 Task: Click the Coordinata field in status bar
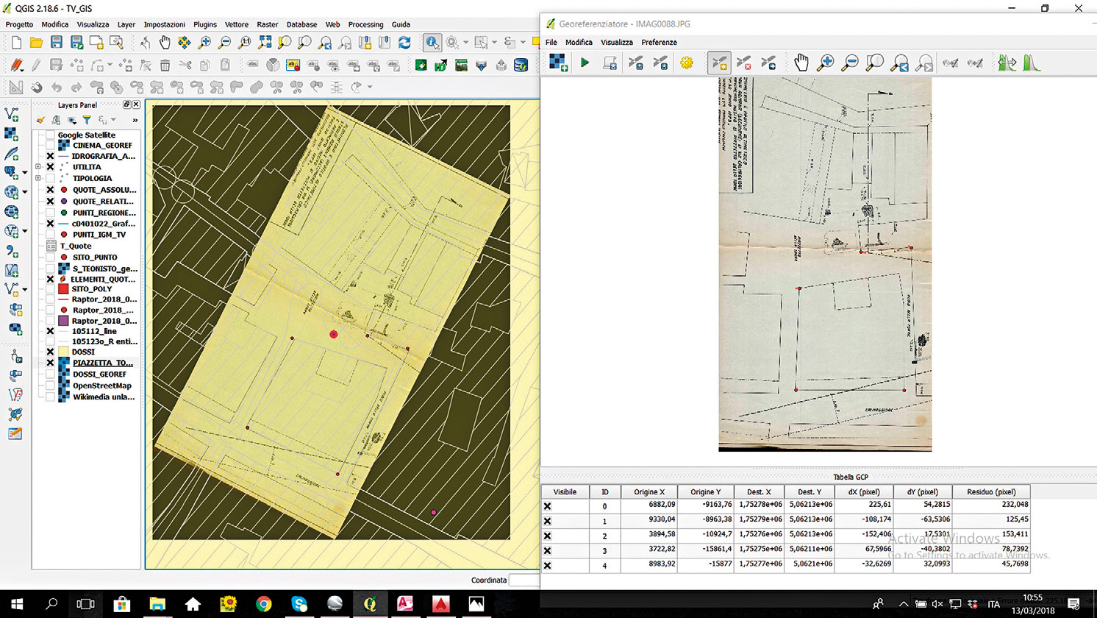pos(524,580)
